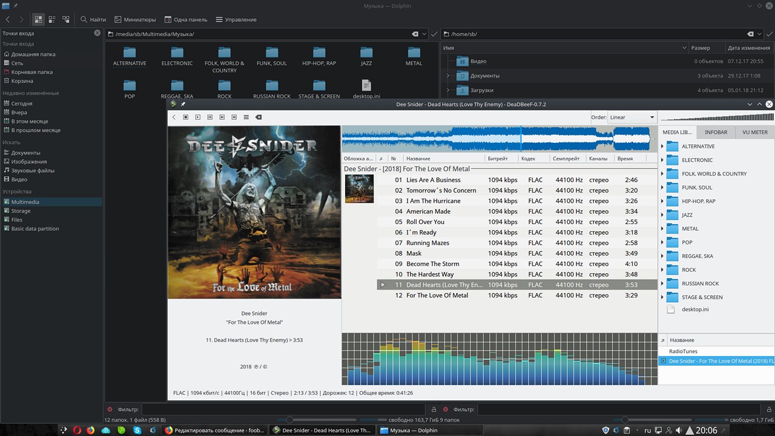Select RadioTunes in the playlist list
This screenshot has height=436, width=775.
pos(683,351)
